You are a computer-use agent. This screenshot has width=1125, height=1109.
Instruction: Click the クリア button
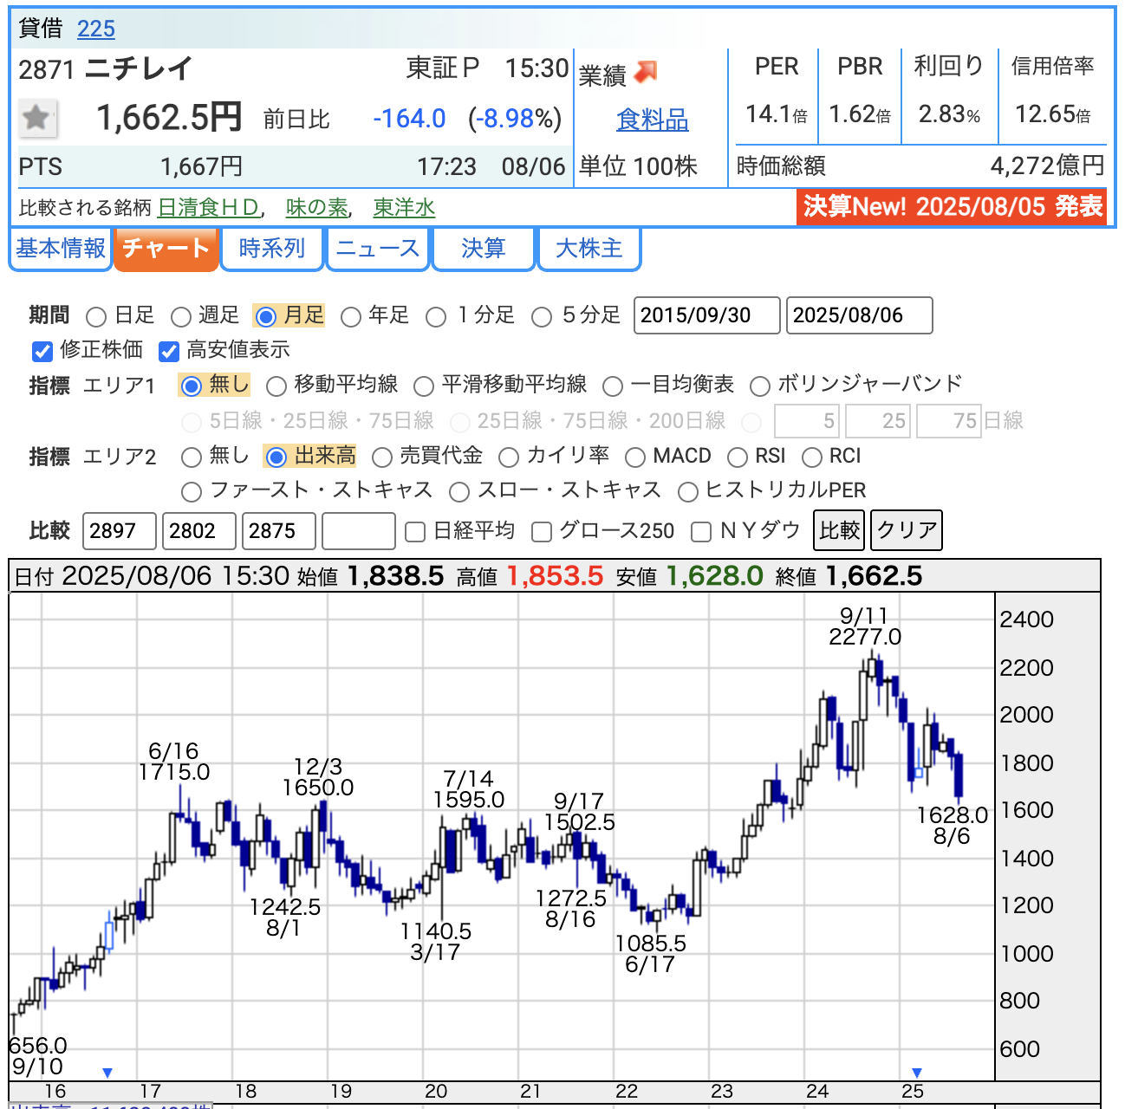point(907,529)
